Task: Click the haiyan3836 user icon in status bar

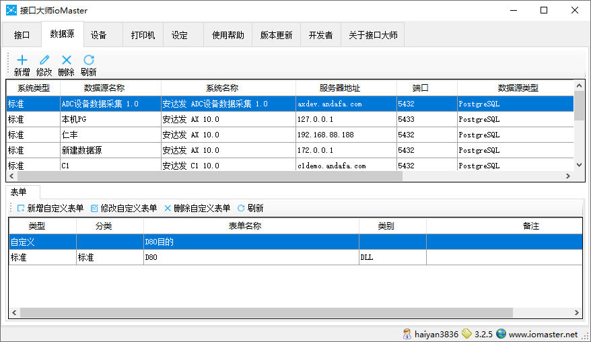Action: pyautogui.click(x=407, y=334)
